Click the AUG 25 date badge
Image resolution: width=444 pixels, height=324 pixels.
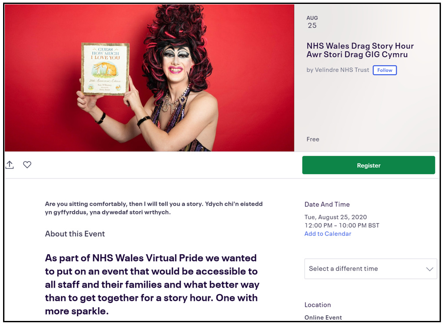(x=312, y=22)
